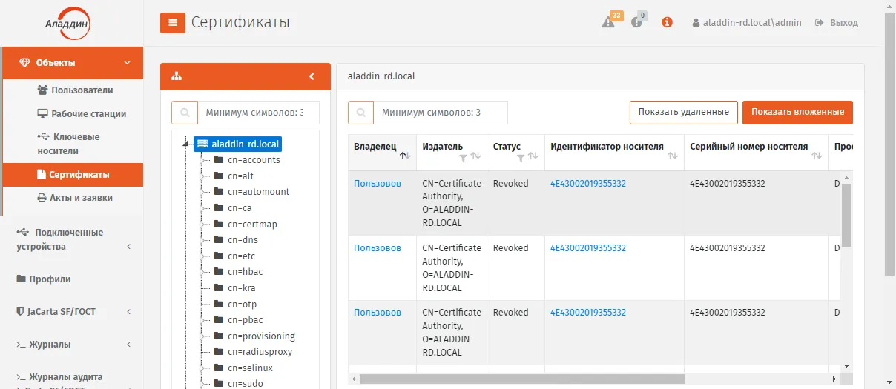This screenshot has width=896, height=389.
Task: Click the search icon in tree panel
Action: pyautogui.click(x=185, y=113)
